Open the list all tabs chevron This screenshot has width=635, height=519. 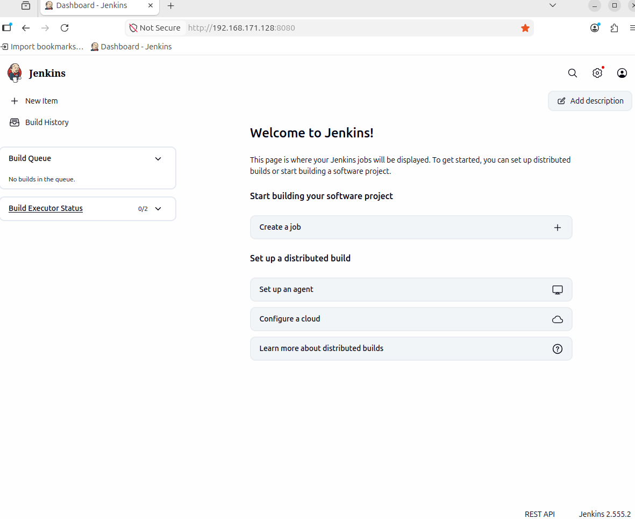(x=552, y=5)
